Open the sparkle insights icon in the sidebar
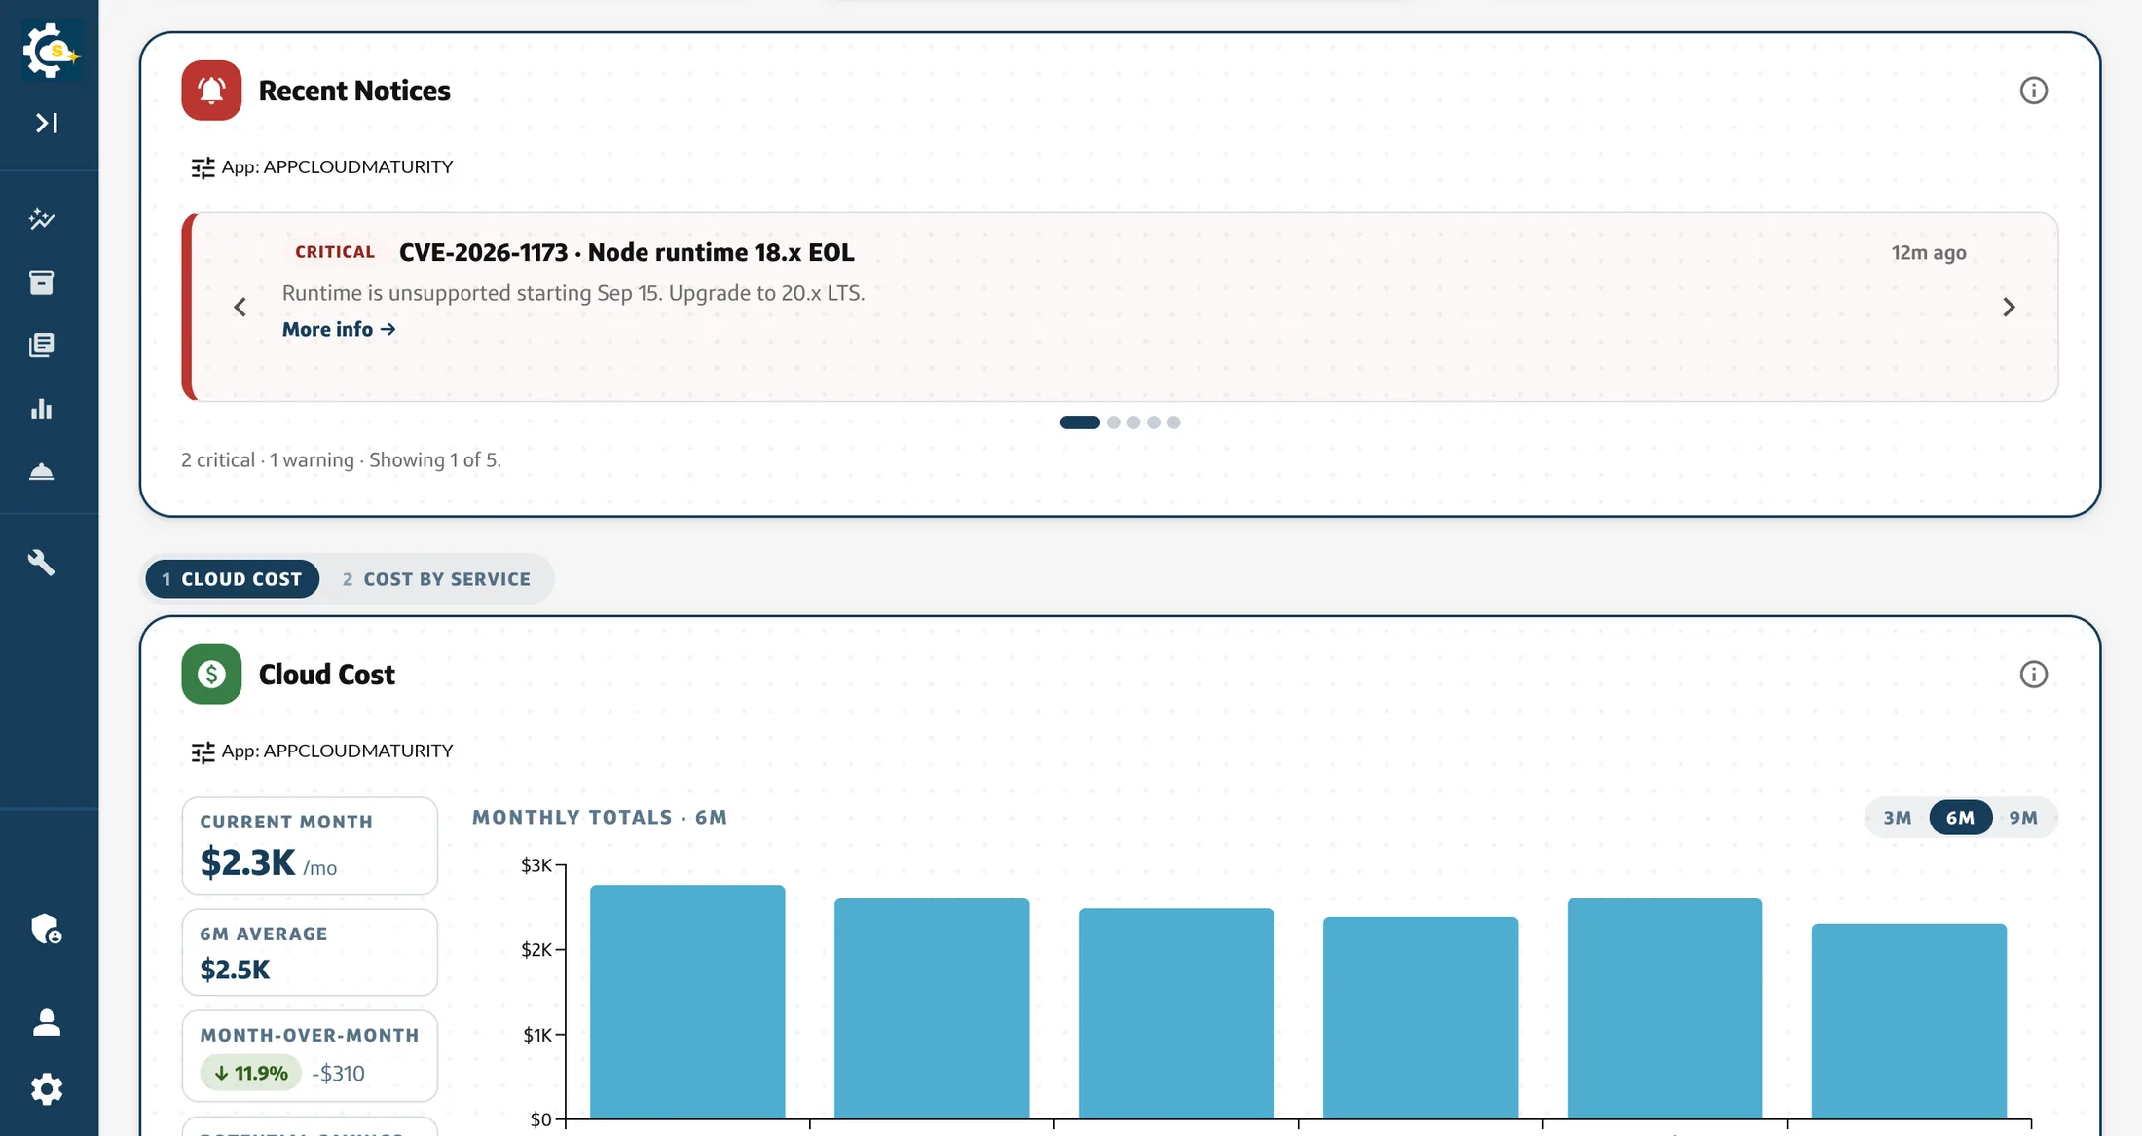This screenshot has height=1136, width=2142. [x=42, y=219]
